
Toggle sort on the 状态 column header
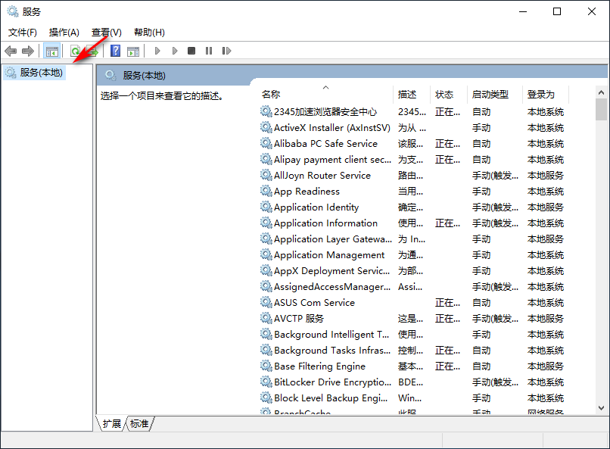coord(445,94)
